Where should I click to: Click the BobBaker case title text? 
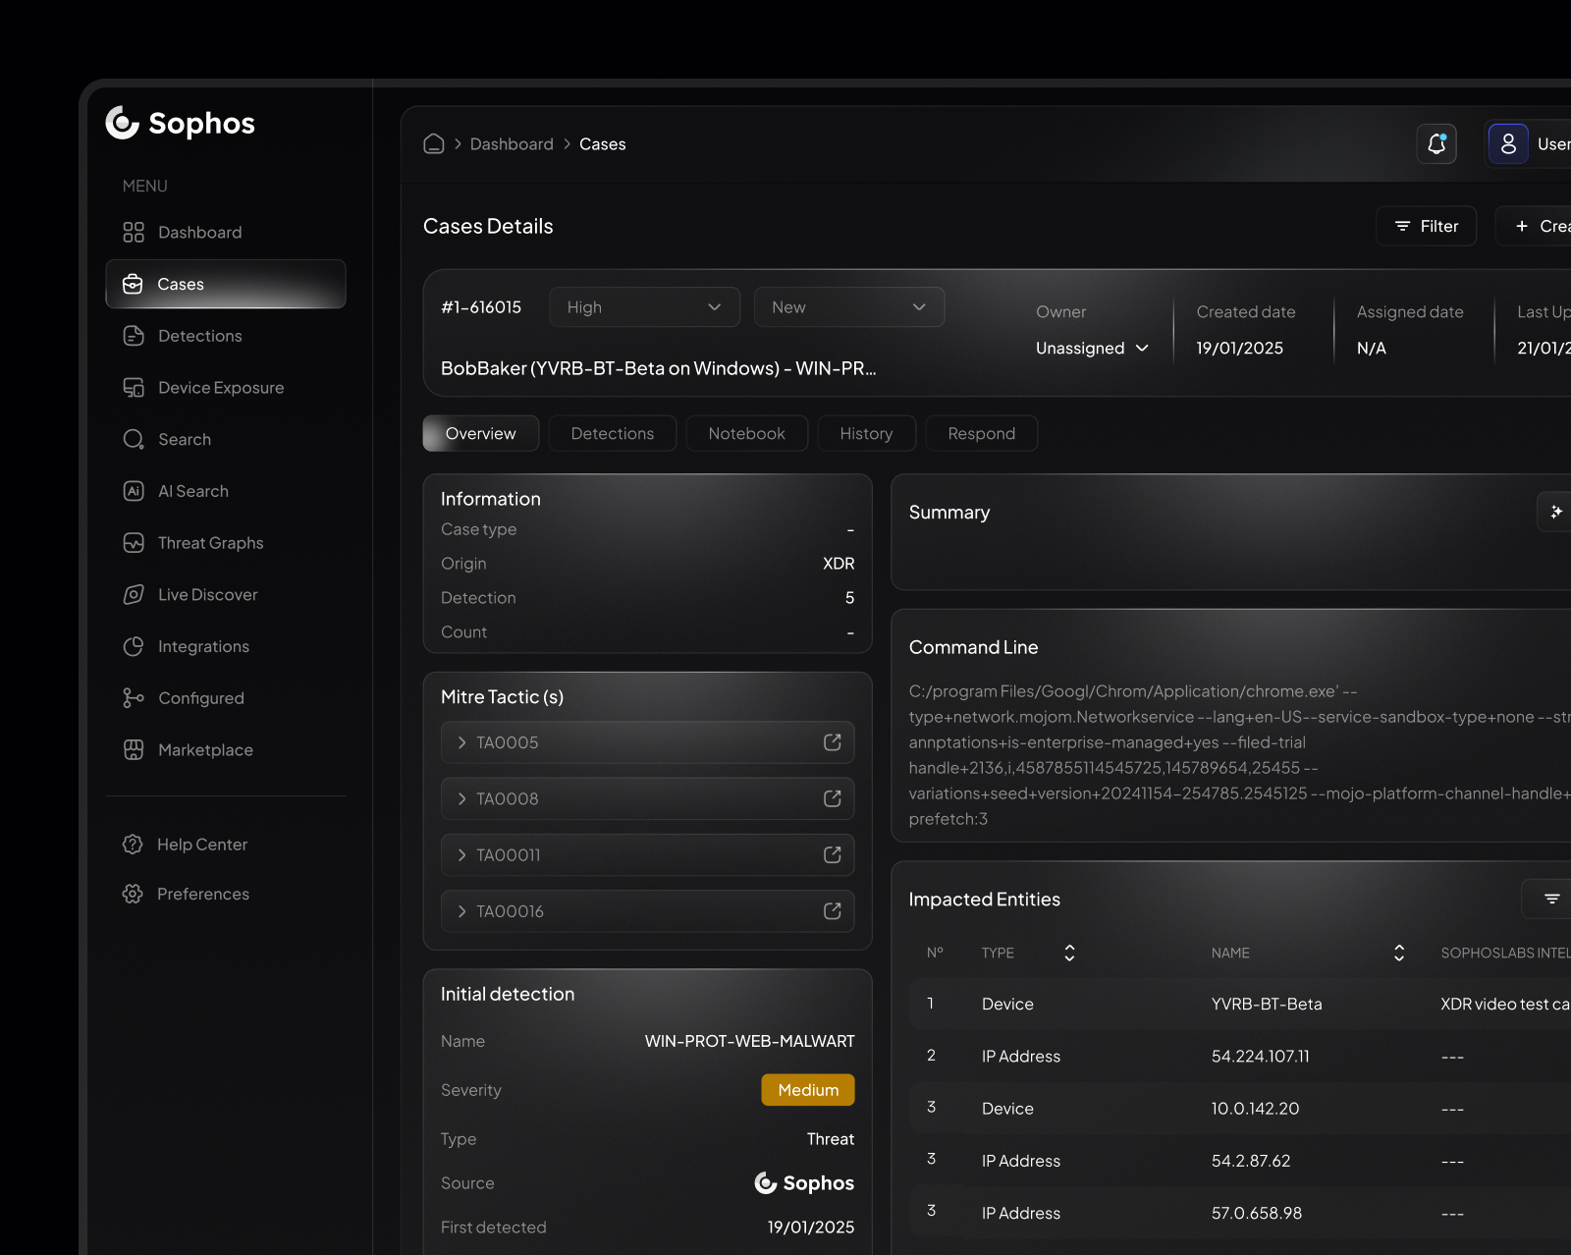pos(659,368)
